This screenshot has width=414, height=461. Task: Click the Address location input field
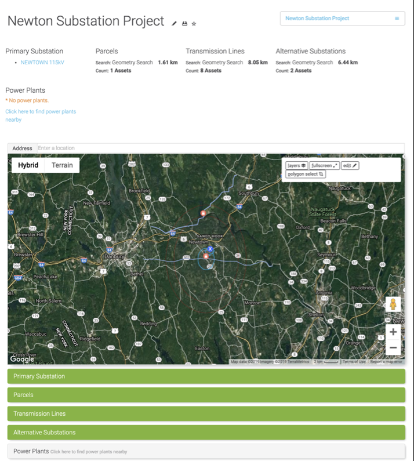(x=219, y=148)
